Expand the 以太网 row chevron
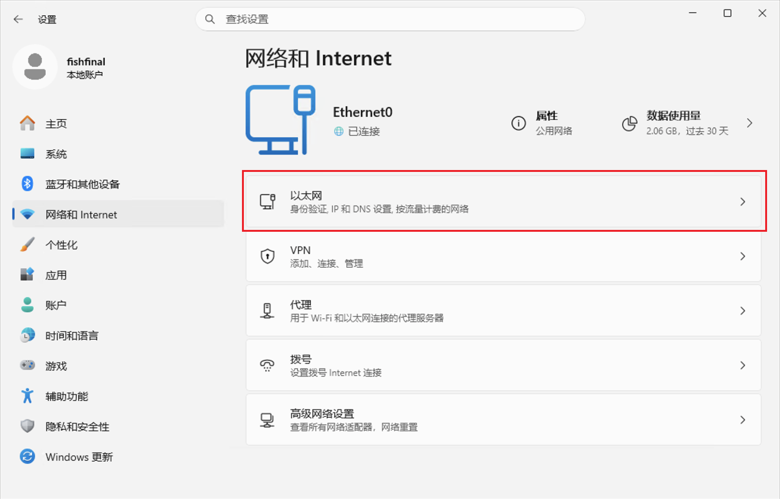 743,201
